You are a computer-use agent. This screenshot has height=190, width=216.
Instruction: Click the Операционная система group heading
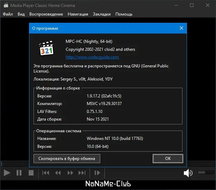coord(59,131)
